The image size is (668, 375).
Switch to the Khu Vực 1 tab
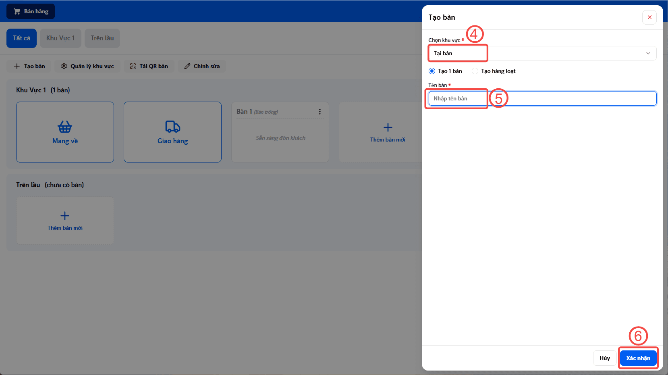pyautogui.click(x=60, y=38)
